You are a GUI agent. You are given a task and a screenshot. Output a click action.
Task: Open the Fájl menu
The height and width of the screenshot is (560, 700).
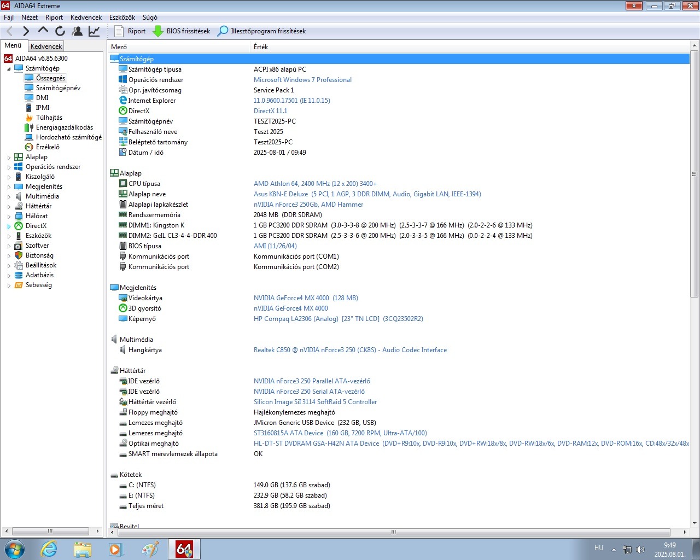(x=9, y=17)
